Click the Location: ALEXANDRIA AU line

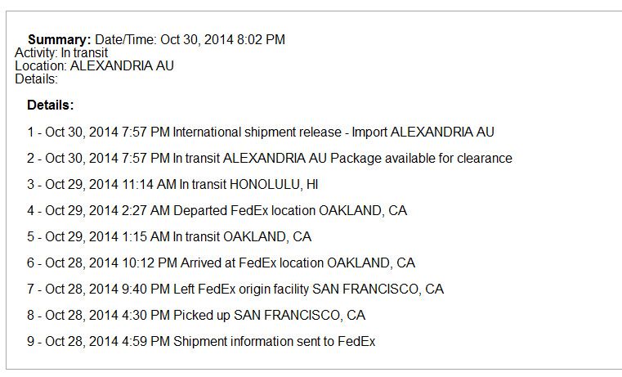click(x=95, y=66)
